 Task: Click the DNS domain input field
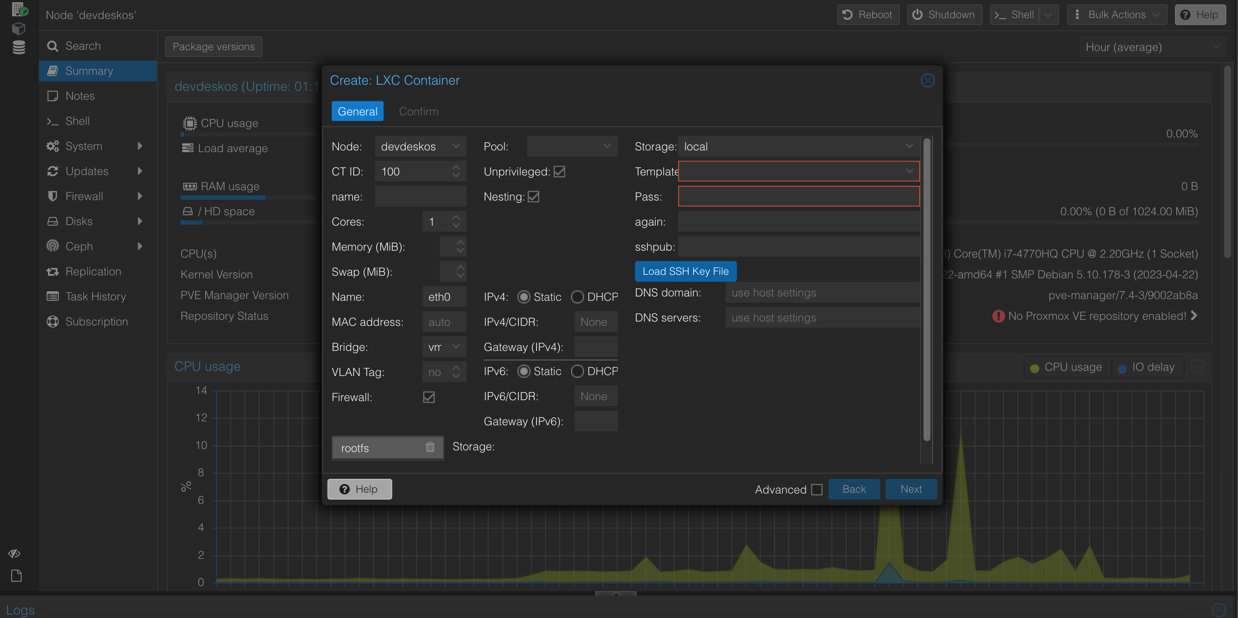tap(822, 293)
